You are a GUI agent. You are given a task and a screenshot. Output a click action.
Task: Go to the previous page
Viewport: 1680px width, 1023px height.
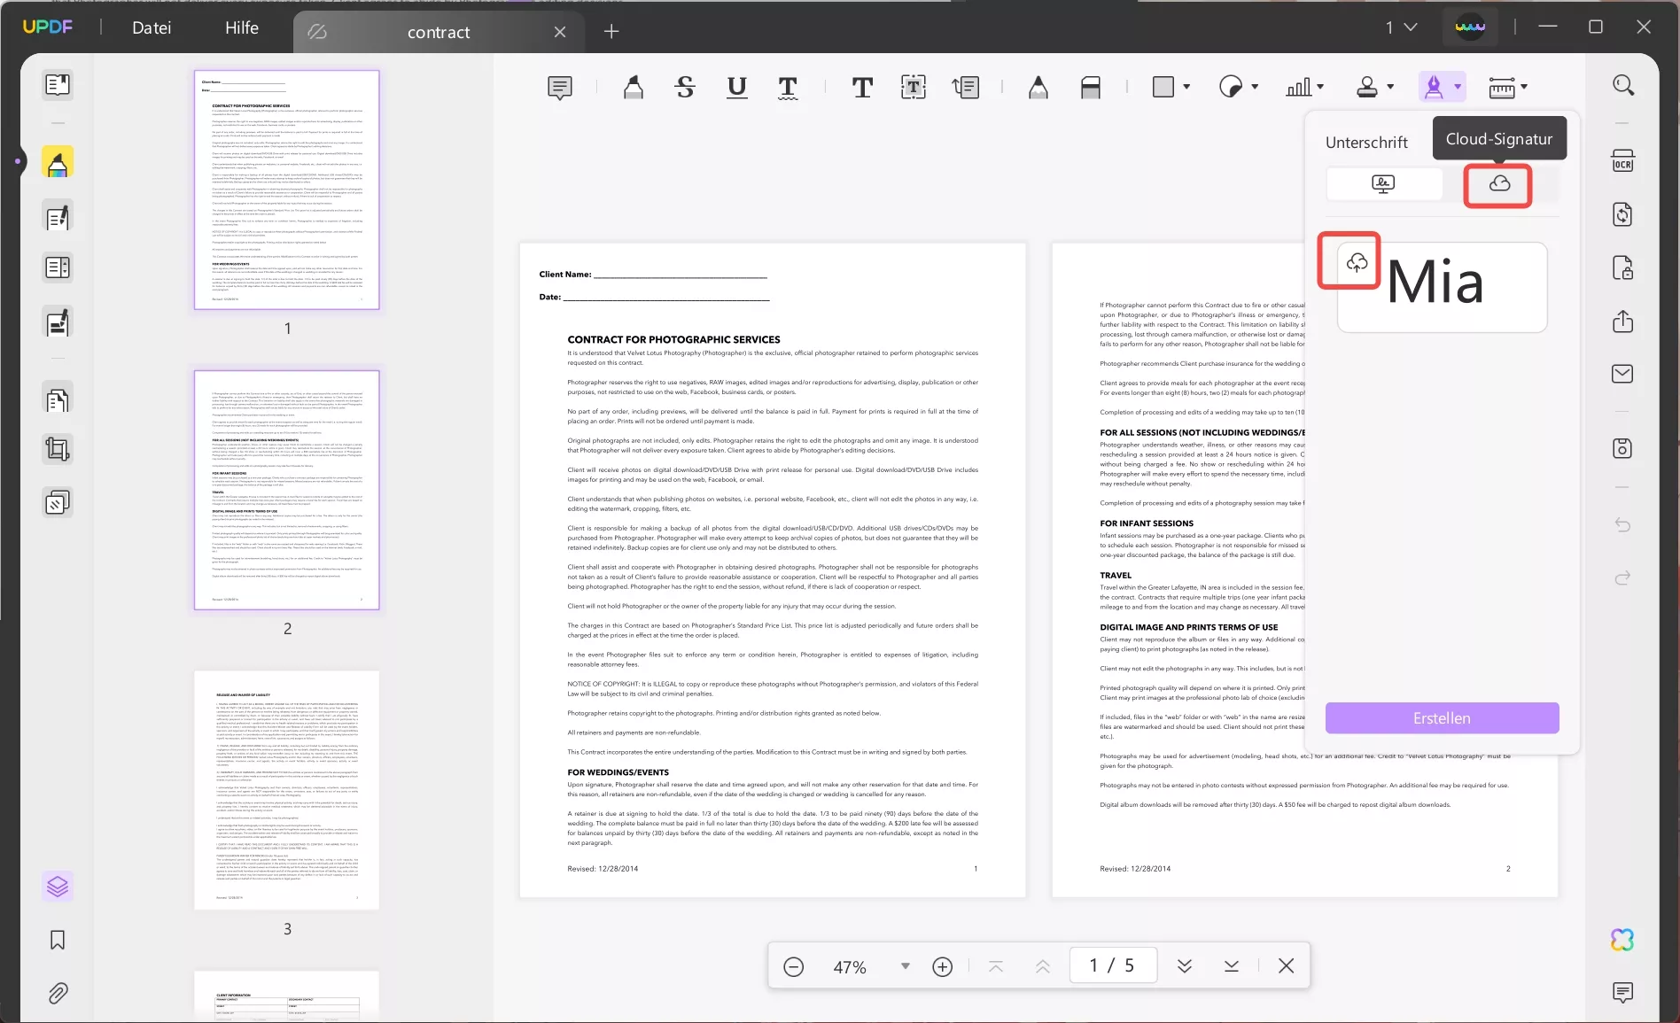[x=1043, y=966]
